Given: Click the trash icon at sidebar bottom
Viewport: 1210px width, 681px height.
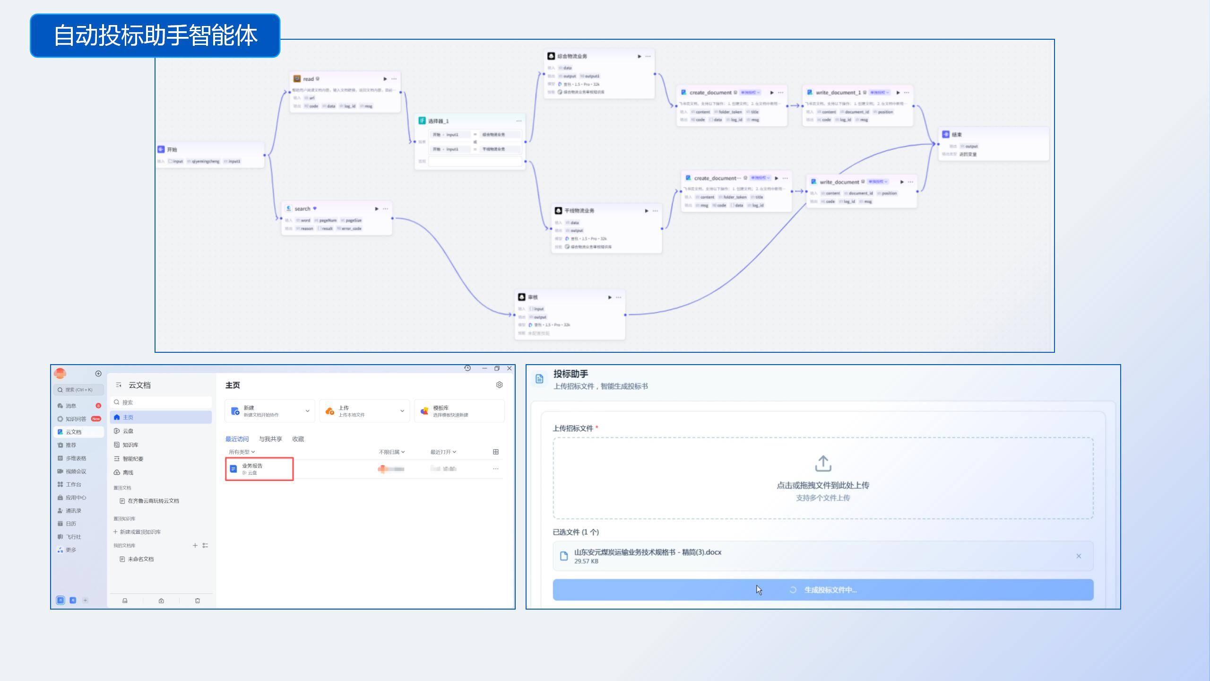Looking at the screenshot, I should [x=197, y=601].
